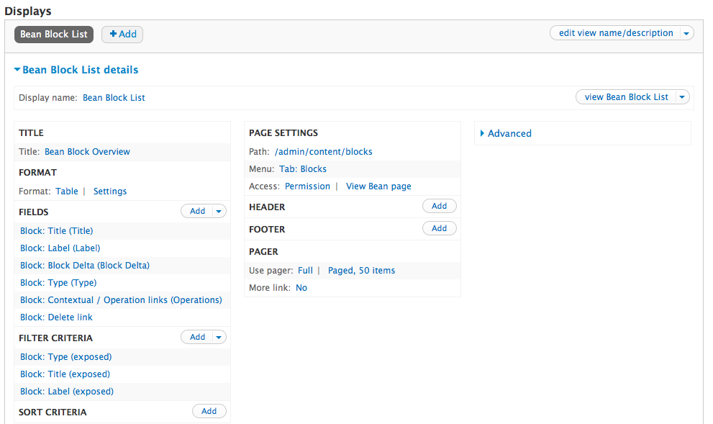Edit the path /admin/content/blocks
713x424 pixels.
pyautogui.click(x=323, y=151)
